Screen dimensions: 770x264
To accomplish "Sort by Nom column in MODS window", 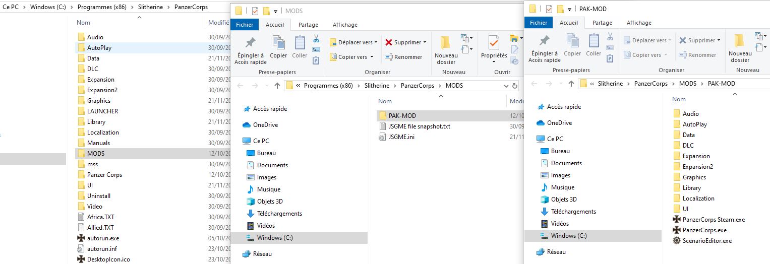I will tap(385, 101).
